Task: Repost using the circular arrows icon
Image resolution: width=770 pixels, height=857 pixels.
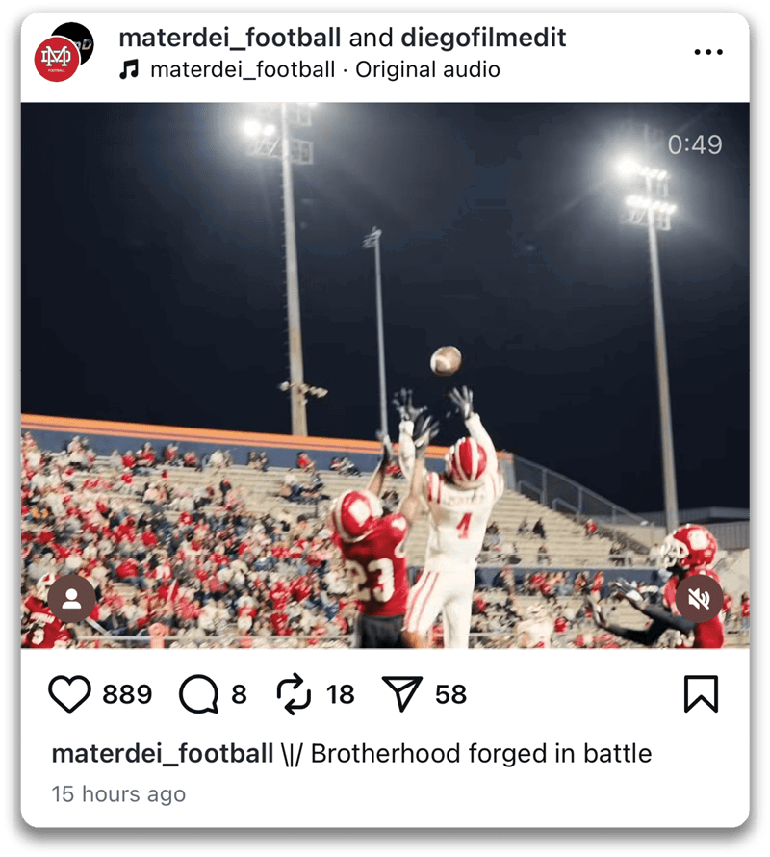Action: tap(294, 694)
